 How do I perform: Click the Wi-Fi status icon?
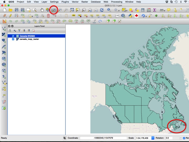tap(186, 2)
